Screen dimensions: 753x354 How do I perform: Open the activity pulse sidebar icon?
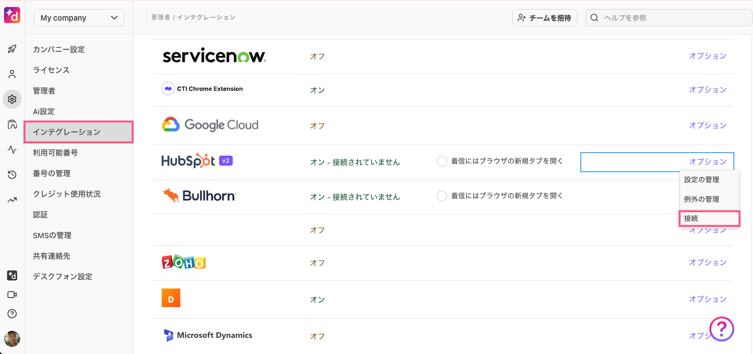tap(12, 150)
